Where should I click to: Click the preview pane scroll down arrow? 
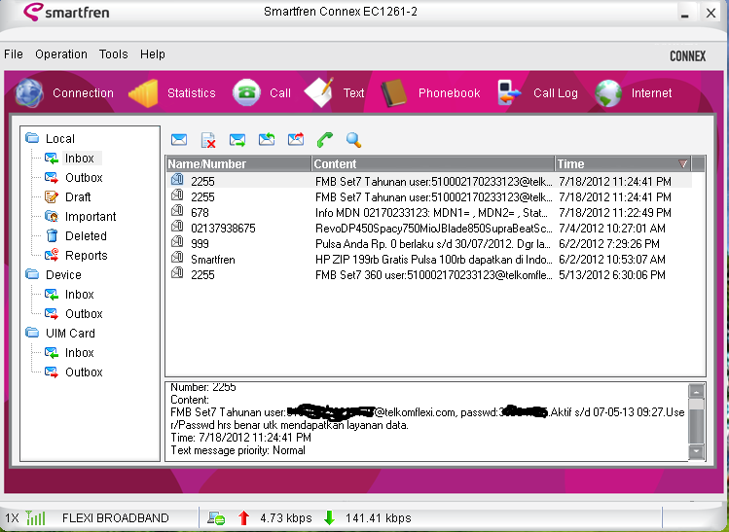point(696,451)
